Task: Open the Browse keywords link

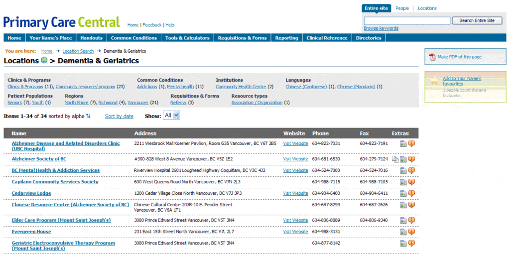Action: coord(381,28)
